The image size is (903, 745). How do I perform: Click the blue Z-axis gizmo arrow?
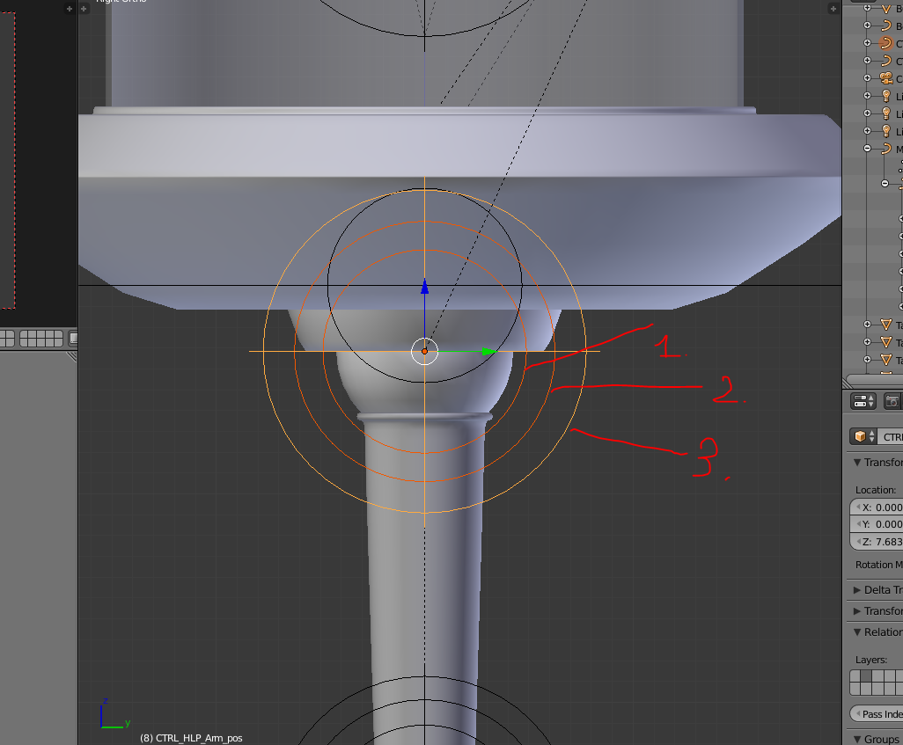pos(424,287)
